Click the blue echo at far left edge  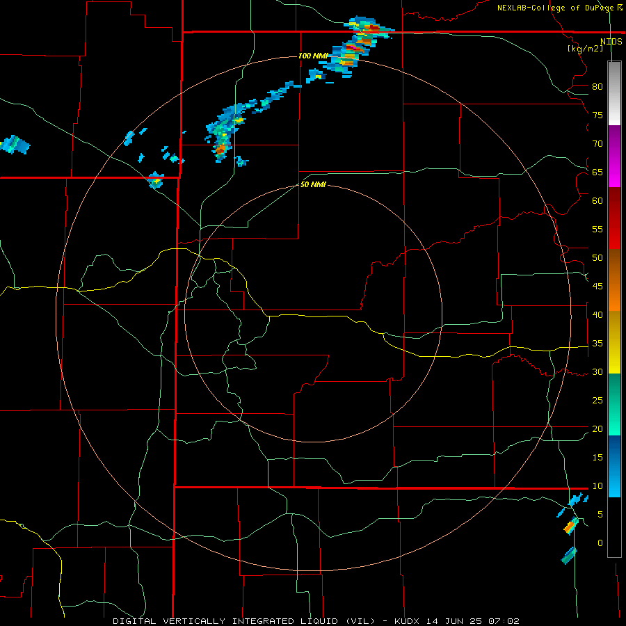[15, 145]
